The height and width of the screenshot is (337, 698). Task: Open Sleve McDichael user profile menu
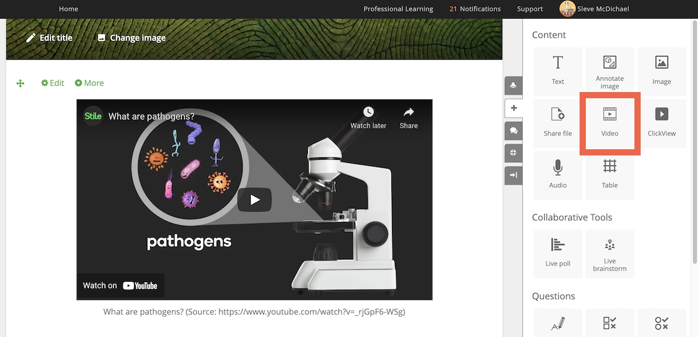pos(595,9)
